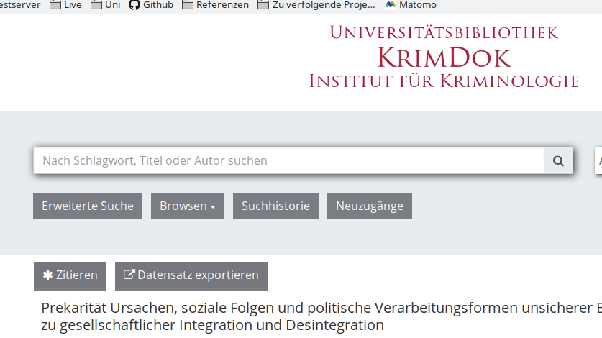Expand the Browsen dropdown
The height and width of the screenshot is (338, 602).
(x=187, y=206)
